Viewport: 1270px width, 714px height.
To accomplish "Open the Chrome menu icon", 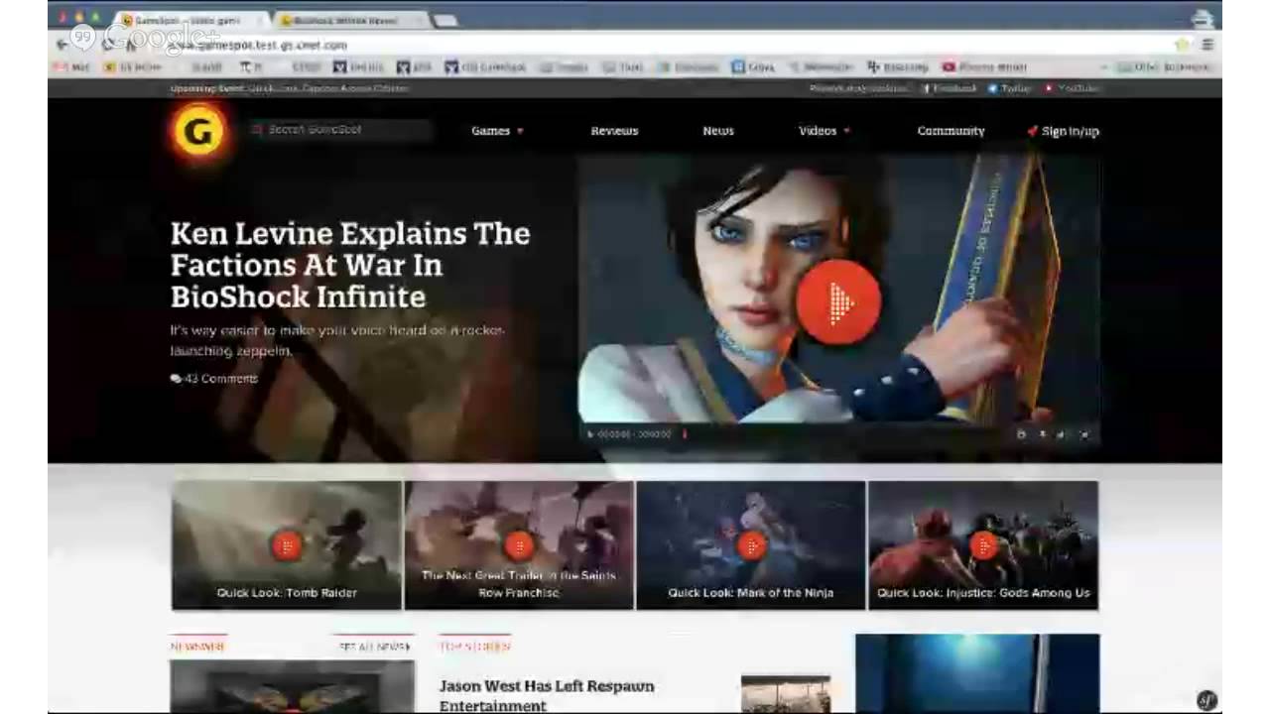I will coord(1207,45).
